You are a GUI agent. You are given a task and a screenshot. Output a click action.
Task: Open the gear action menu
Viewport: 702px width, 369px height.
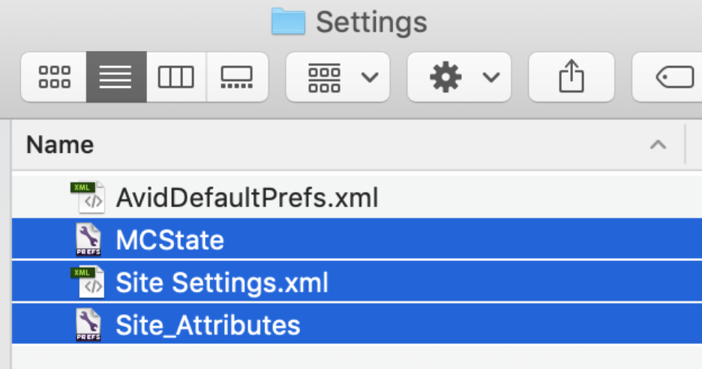(x=459, y=77)
